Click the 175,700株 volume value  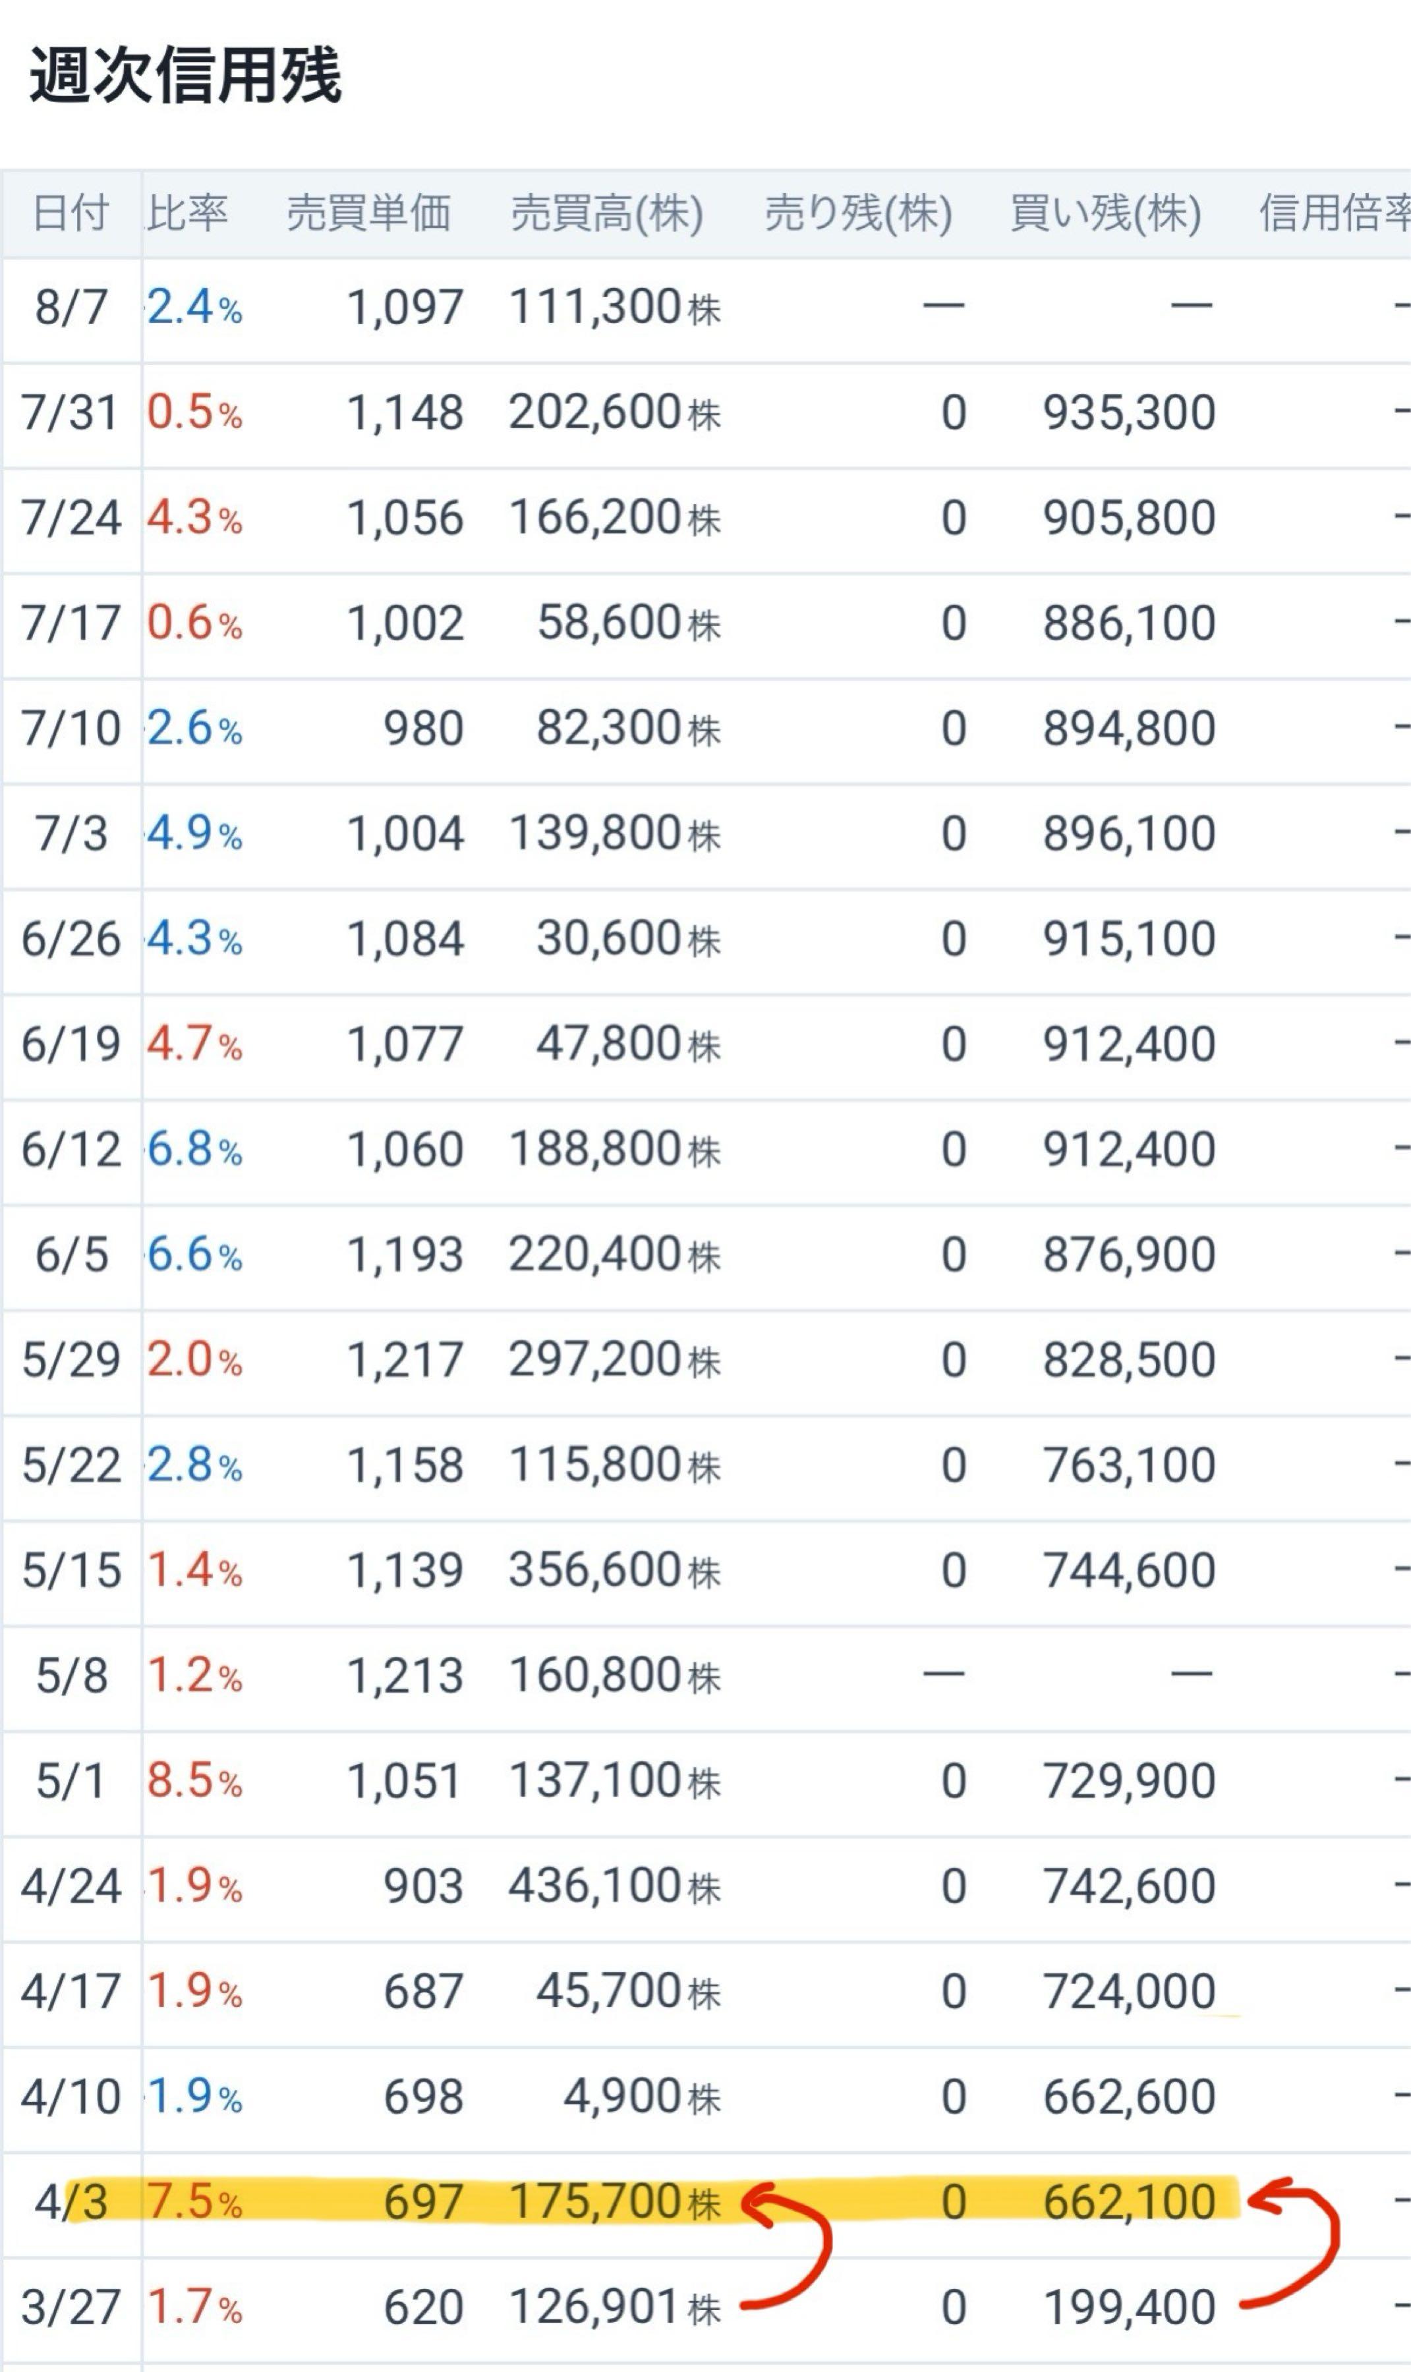(x=614, y=2202)
